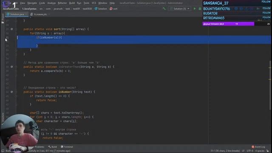Image resolution: width=272 pixels, height=153 pixels.
Task: Open the Tools menu
Action: click(86, 3)
